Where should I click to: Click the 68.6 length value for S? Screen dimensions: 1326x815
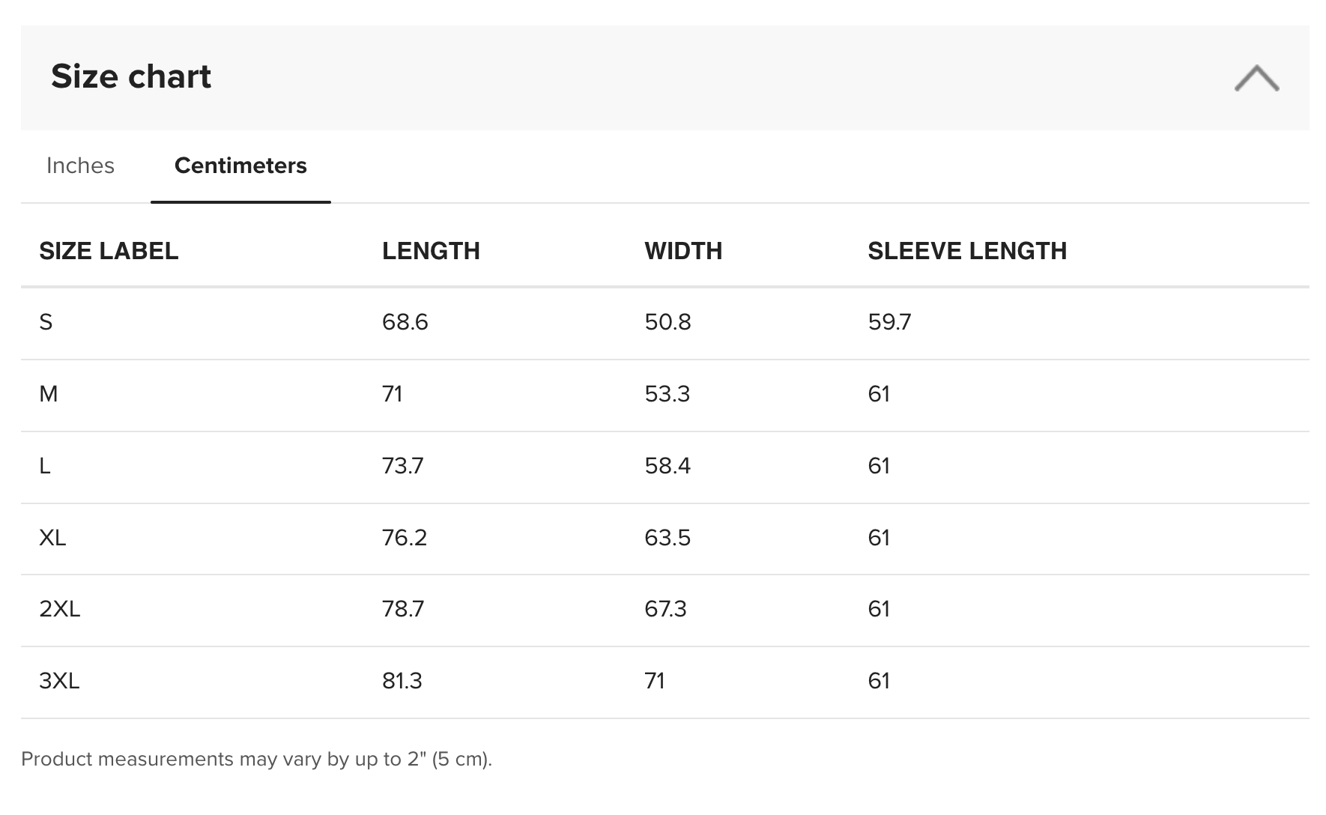pyautogui.click(x=405, y=322)
